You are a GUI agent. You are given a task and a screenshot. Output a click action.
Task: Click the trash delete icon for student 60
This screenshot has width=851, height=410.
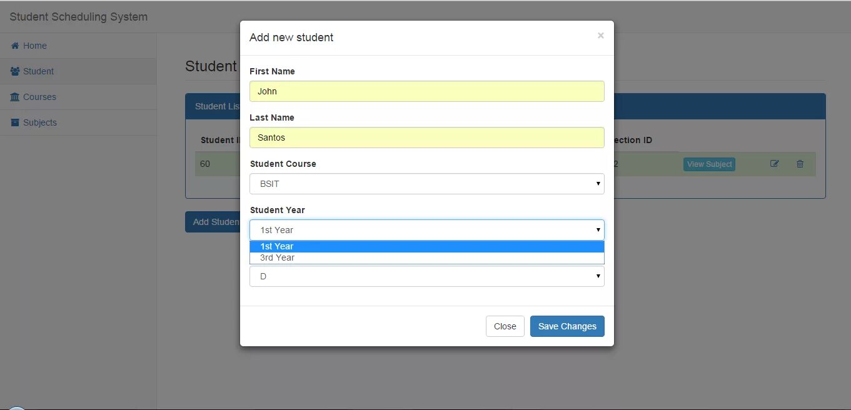click(800, 164)
